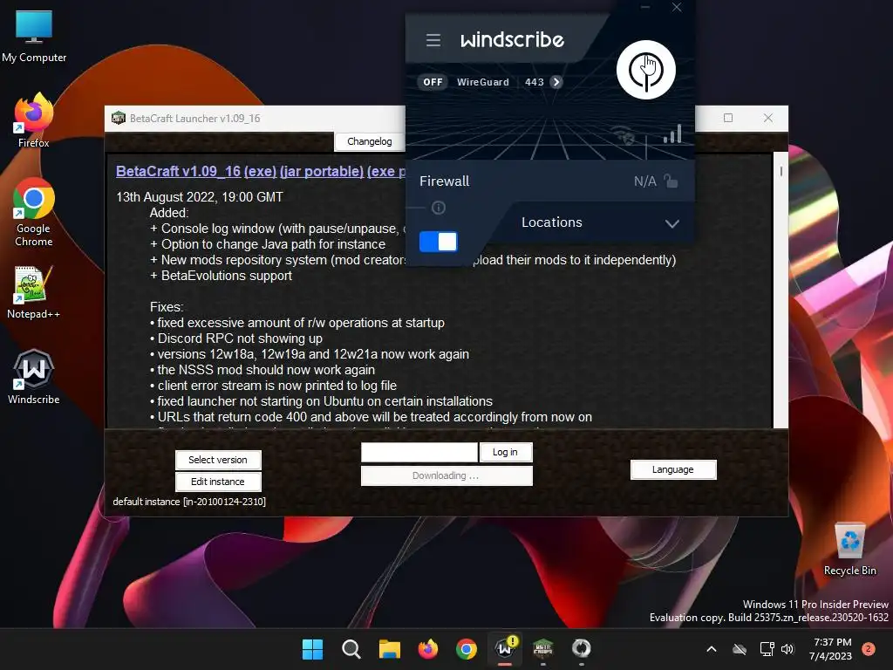Click Edit instance in BetaCraft
Viewport: 893px width, 670px height.
[218, 482]
